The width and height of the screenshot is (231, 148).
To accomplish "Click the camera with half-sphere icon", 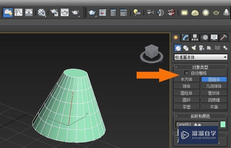I will tap(160, 12).
